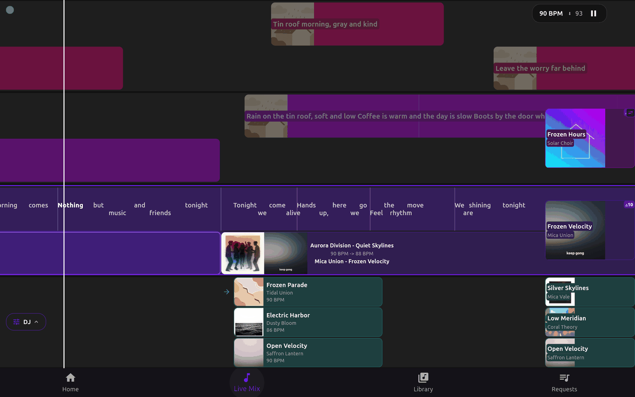
Task: Click the 10 badge on Frozen Velocity card
Action: pos(629,204)
